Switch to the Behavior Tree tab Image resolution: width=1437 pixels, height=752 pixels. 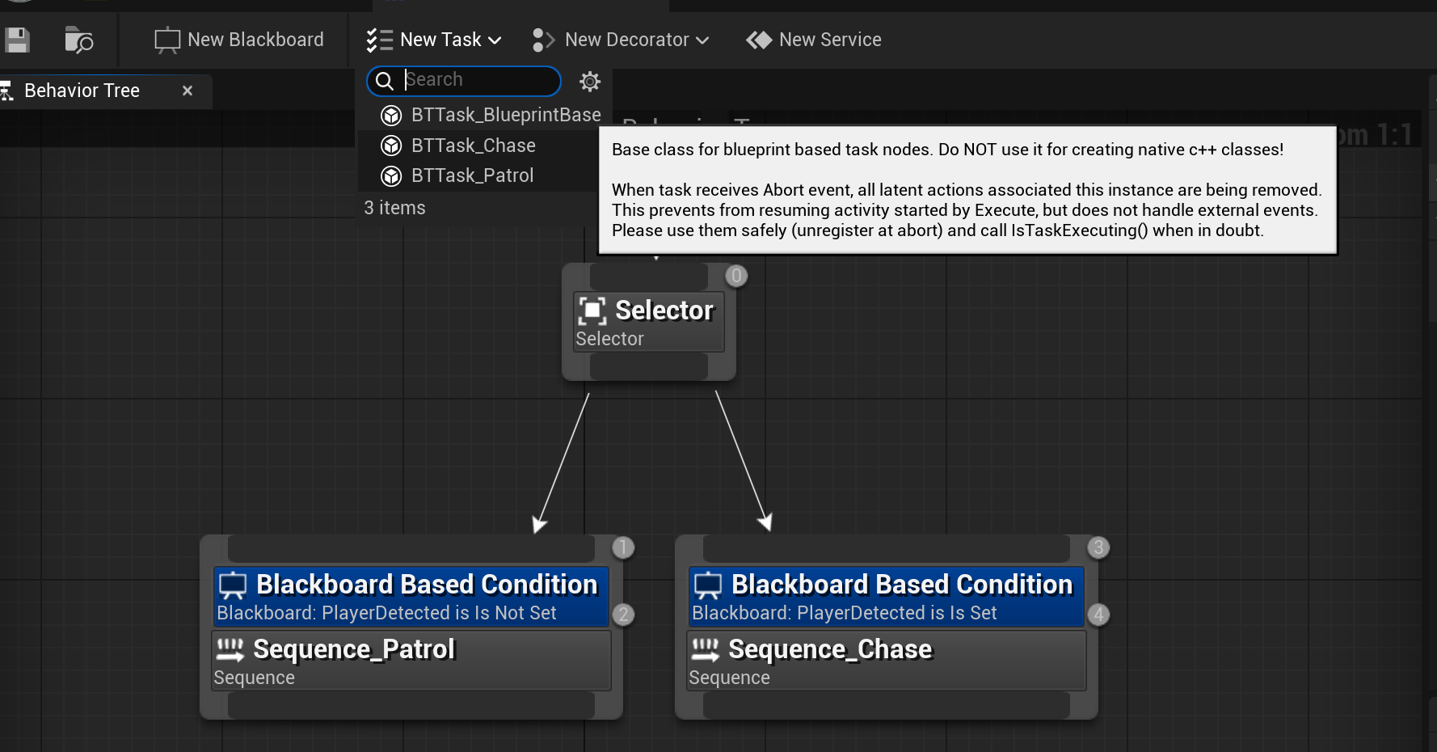point(82,91)
